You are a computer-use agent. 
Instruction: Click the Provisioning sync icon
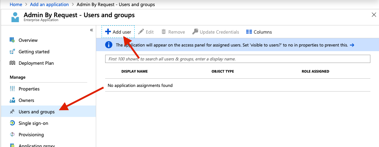[12, 134]
